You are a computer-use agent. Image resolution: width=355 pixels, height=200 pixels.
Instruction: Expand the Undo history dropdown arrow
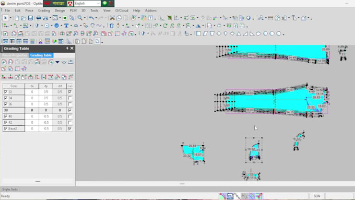(x=96, y=18)
